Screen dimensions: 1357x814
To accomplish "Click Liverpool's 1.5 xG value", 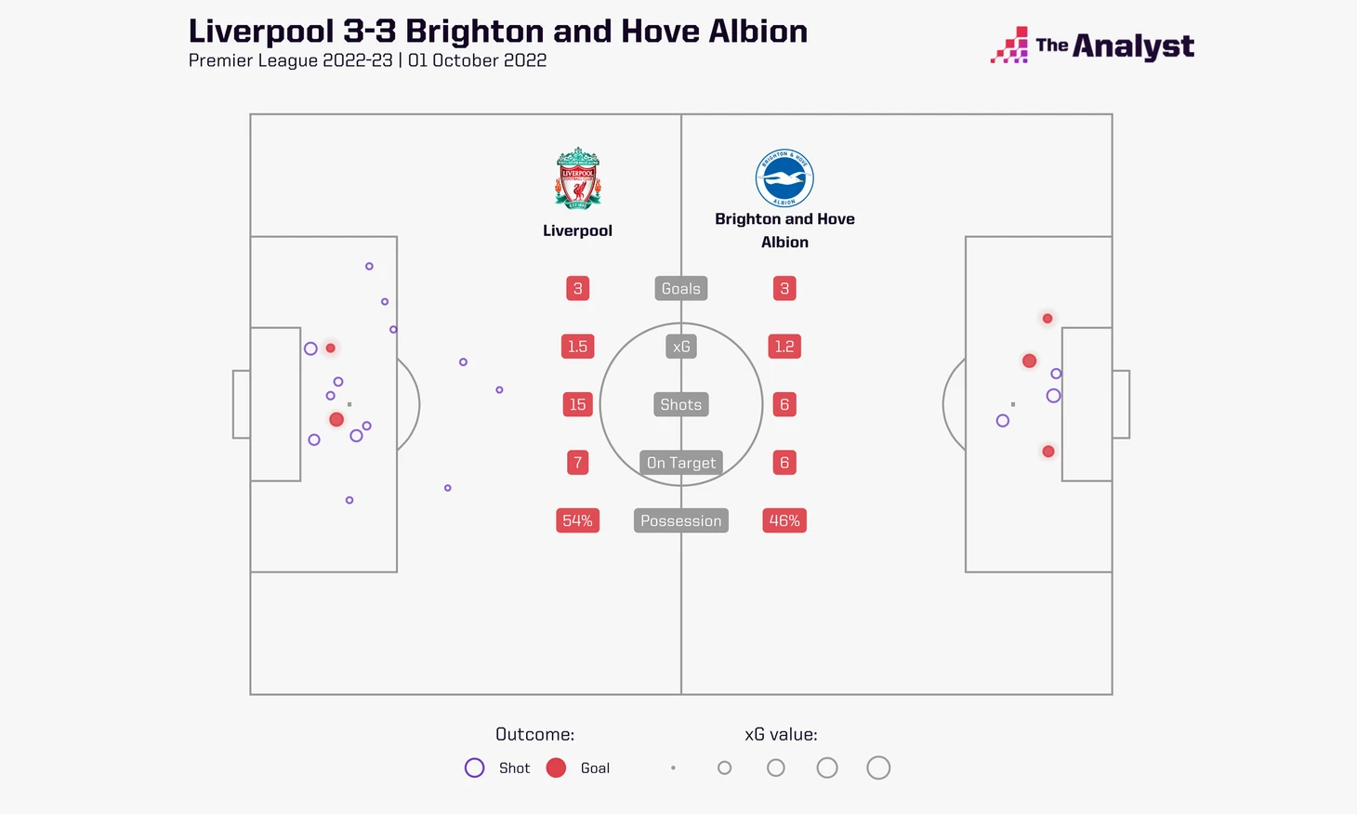I will (577, 347).
